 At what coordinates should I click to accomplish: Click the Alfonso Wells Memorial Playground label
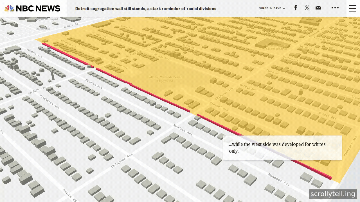(x=165, y=79)
